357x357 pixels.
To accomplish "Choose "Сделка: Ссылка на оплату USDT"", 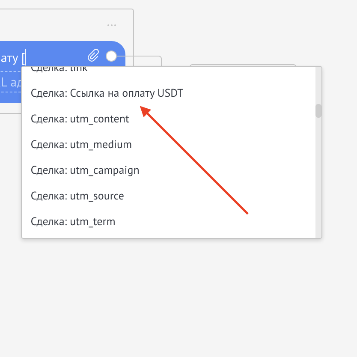I will (x=107, y=93).
